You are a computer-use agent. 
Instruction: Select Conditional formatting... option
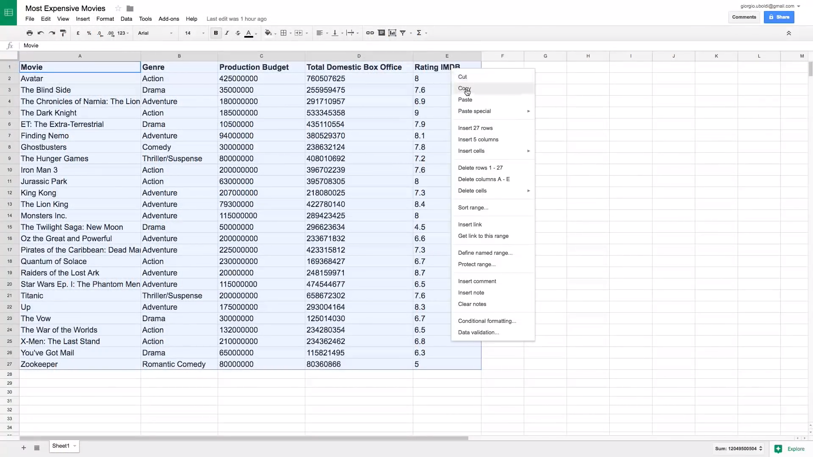tap(493, 321)
